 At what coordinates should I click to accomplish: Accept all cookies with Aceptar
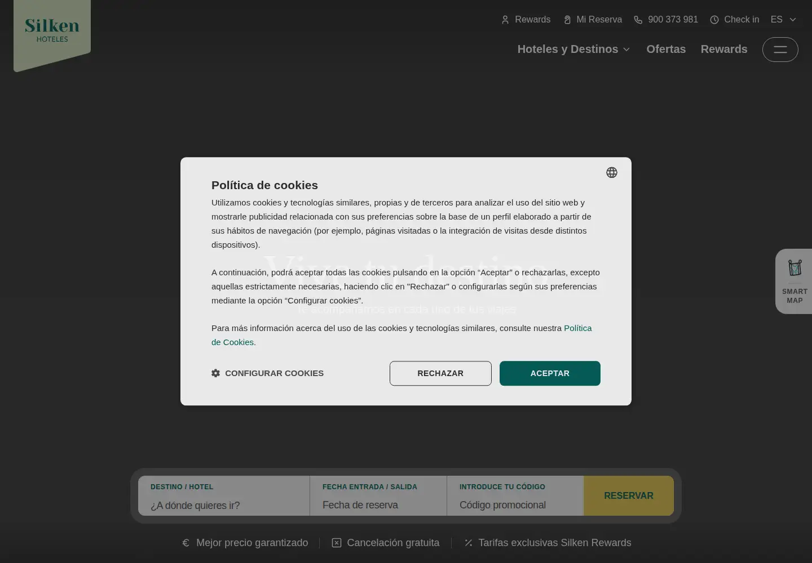(550, 373)
